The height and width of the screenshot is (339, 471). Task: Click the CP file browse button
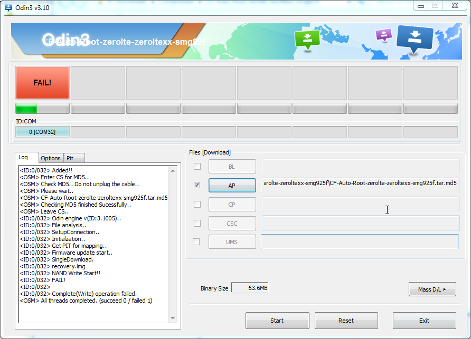point(232,205)
